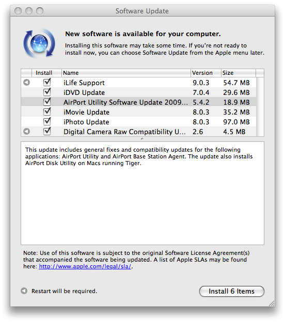Click the 7.0.4 version cell

(201, 92)
